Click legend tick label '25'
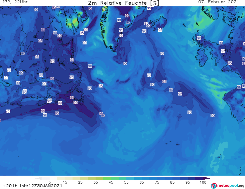 (x=80, y=182)
